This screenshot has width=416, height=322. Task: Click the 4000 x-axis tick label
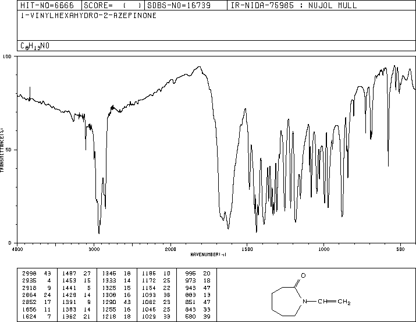[x=17, y=249]
